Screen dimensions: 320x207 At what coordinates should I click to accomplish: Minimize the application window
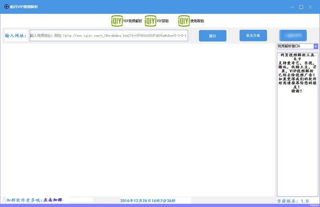click(292, 7)
